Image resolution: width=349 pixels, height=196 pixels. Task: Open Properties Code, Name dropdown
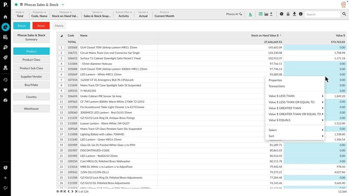[39, 14]
